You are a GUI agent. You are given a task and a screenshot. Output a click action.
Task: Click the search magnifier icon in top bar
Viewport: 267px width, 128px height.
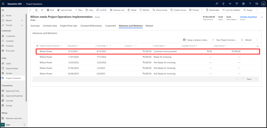click(x=217, y=4)
